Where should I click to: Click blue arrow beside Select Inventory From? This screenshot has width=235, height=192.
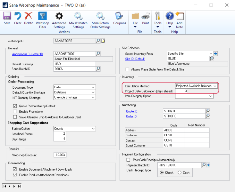point(216,53)
